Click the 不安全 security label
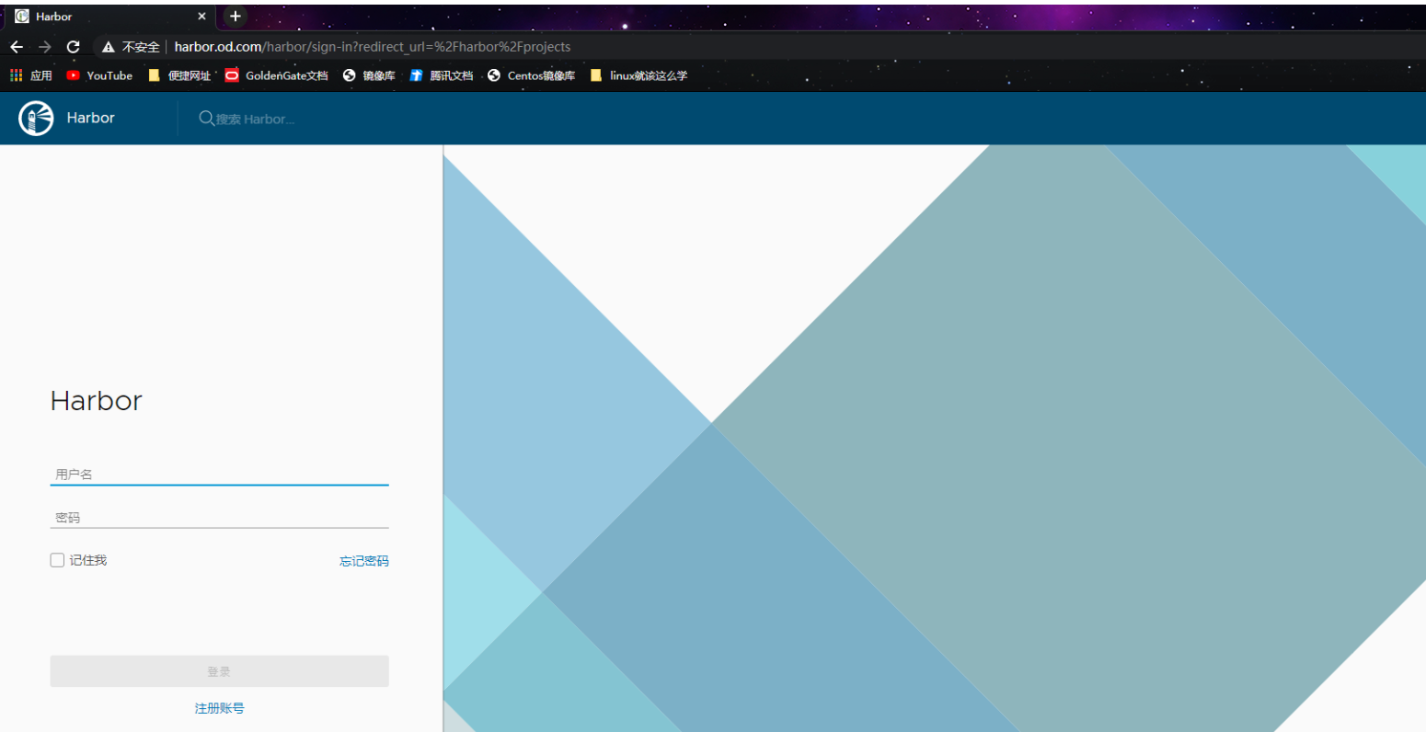Screen dimensions: 1426x732 pos(141,47)
